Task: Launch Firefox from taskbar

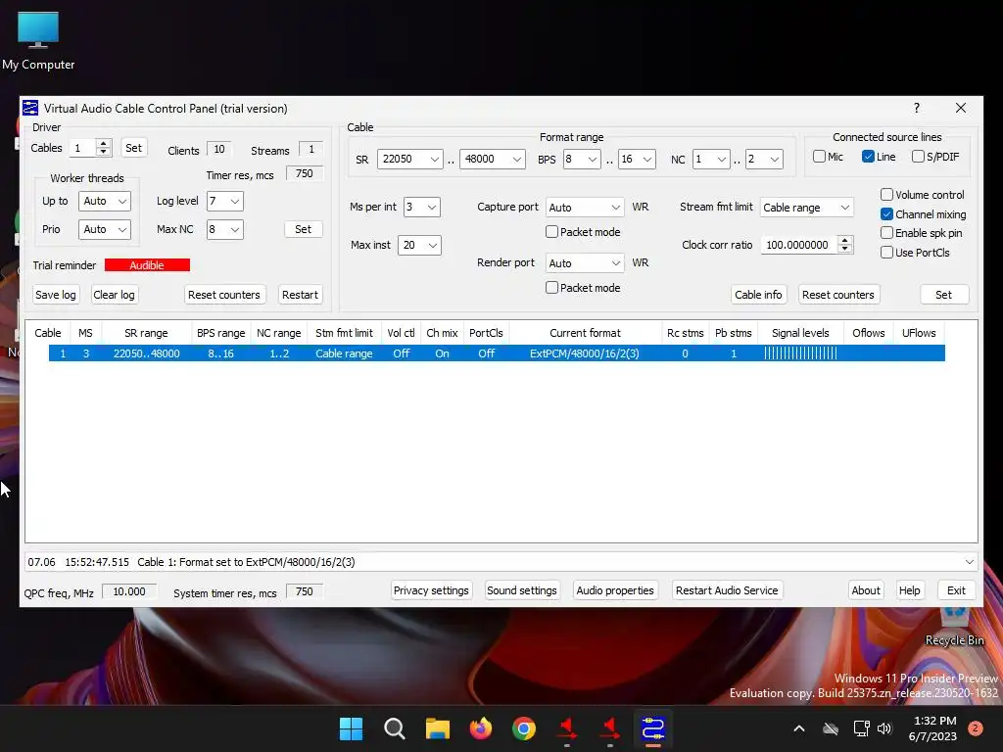Action: 480,728
